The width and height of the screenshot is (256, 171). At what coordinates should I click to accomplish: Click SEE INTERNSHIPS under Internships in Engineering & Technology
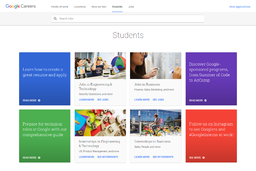point(108,157)
